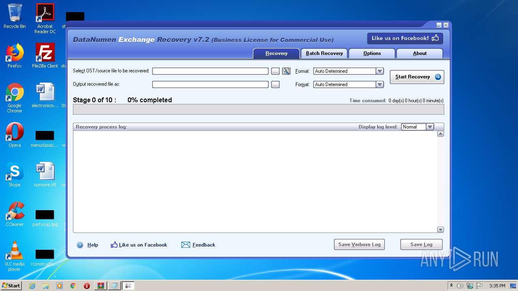
Task: Click the source OST file path field
Action: (210, 71)
